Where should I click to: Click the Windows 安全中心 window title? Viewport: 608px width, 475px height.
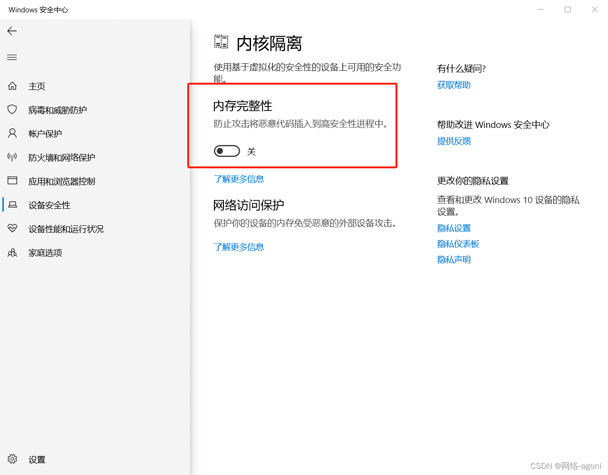click(39, 10)
